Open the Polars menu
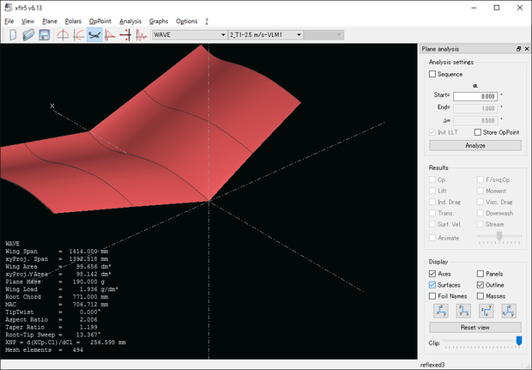This screenshot has height=370, width=532. (x=72, y=20)
